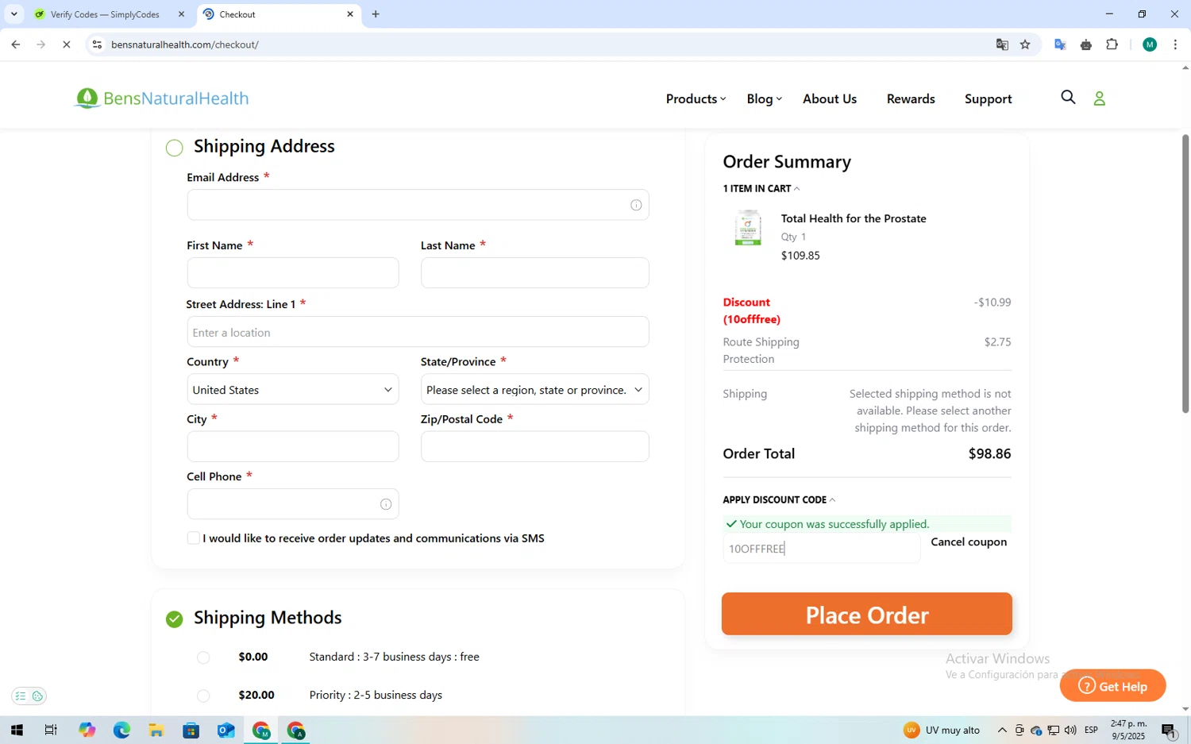Viewport: 1191px width, 744px height.
Task: Open the Rewards page
Action: [911, 98]
